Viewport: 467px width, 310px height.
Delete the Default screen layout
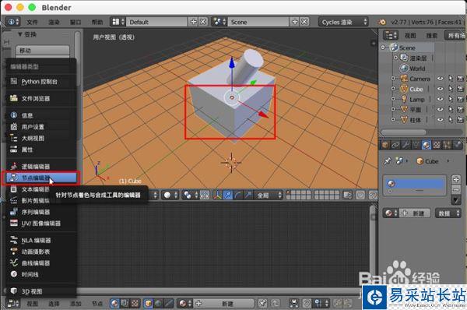click(x=203, y=22)
